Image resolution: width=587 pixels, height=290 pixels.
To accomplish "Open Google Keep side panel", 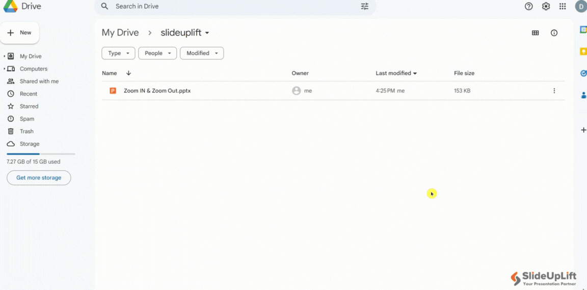I will [583, 51].
